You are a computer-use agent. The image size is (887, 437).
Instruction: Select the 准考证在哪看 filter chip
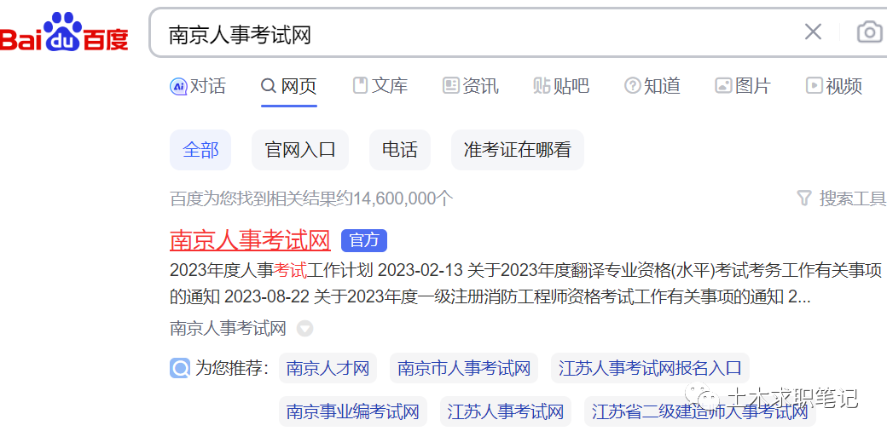517,150
